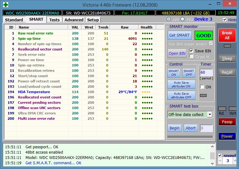239x169 pixels.
Task: Click the Timer period input field
Action: (x=206, y=72)
